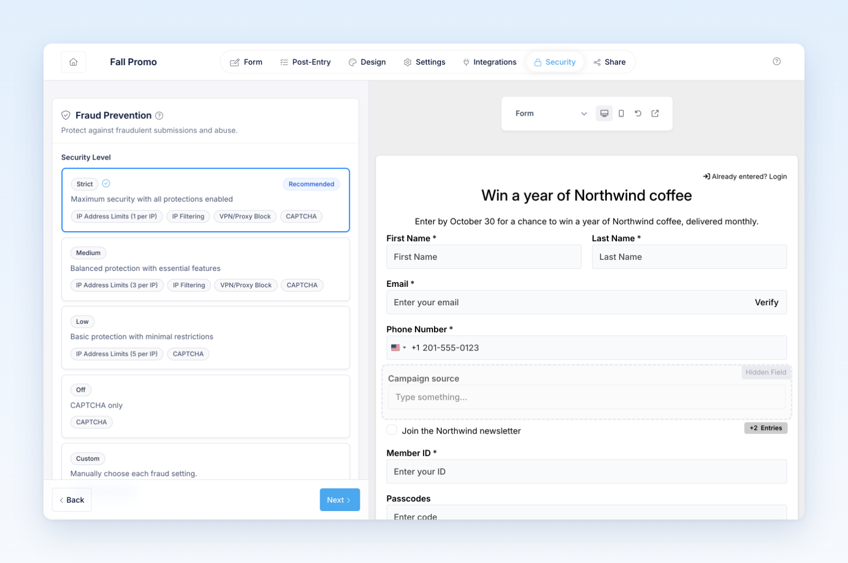Select the Custom security level option
This screenshot has height=563, width=848.
(x=206, y=462)
